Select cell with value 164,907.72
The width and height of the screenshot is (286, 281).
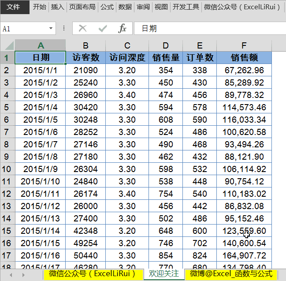[x=244, y=255]
